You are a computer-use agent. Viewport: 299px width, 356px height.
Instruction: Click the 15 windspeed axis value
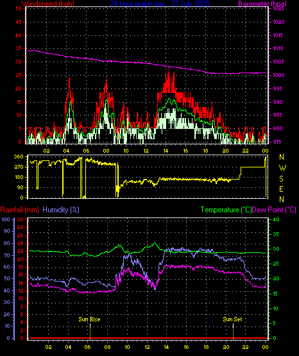[19, 102]
